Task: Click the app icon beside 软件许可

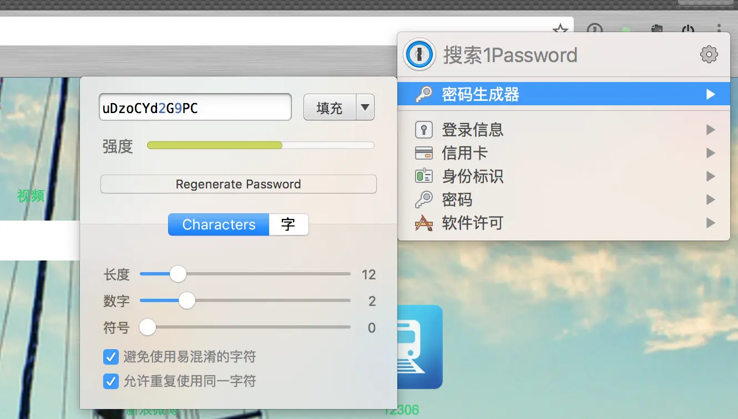Action: pos(424,223)
